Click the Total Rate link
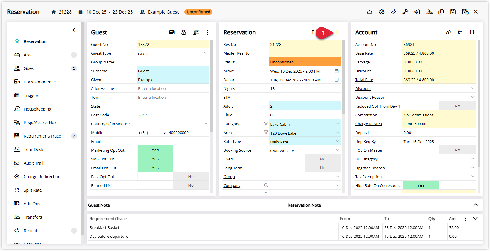This screenshot has width=490, height=251. [364, 80]
